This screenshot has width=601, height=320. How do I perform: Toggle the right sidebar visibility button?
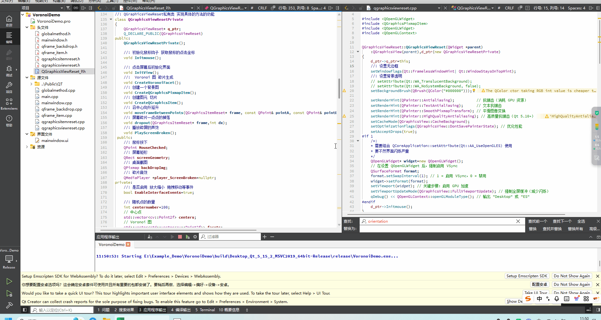coord(598,310)
